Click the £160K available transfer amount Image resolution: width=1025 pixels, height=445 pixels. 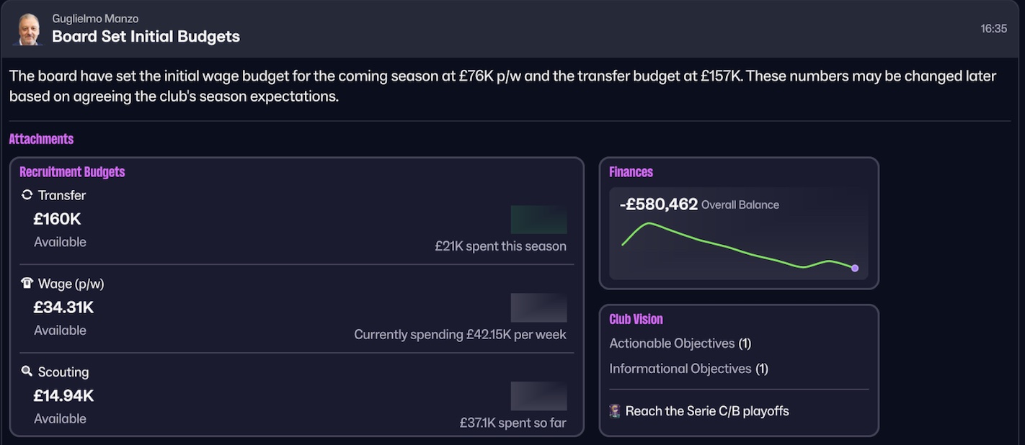[x=58, y=219]
